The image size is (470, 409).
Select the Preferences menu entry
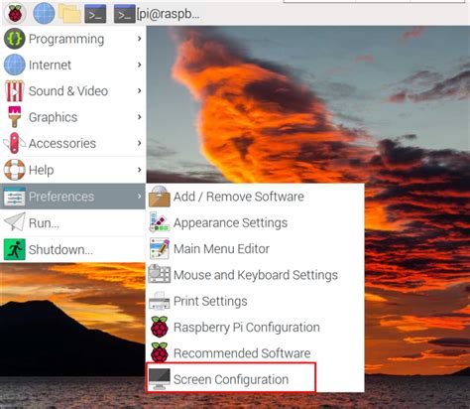[72, 197]
